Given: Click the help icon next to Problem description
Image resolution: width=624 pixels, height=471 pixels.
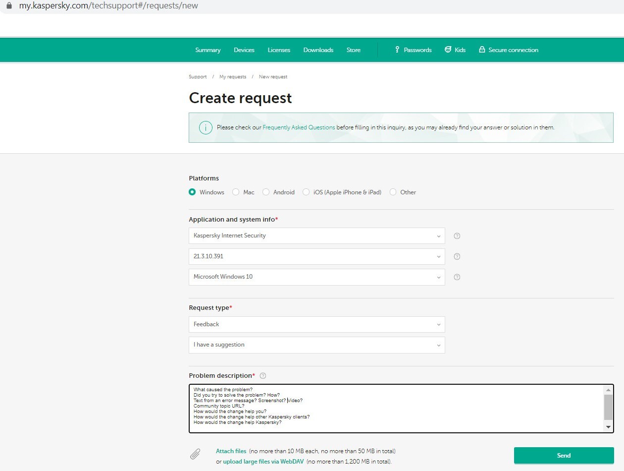Looking at the screenshot, I should tap(263, 376).
